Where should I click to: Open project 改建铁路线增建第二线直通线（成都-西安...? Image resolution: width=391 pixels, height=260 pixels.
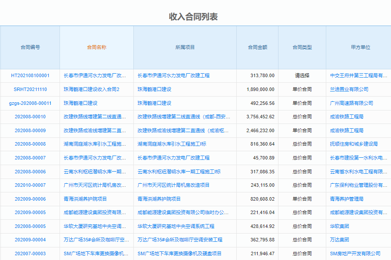pos(184,117)
